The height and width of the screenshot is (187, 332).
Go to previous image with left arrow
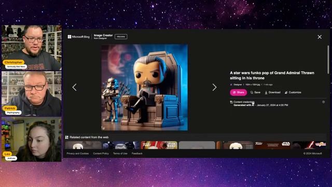[x=74, y=87]
